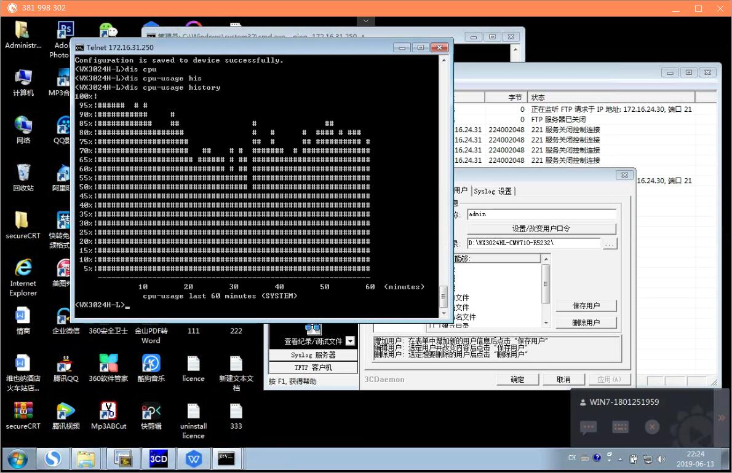Open the 企业微信 desktop shortcut
This screenshot has width=732, height=473.
pos(66,320)
